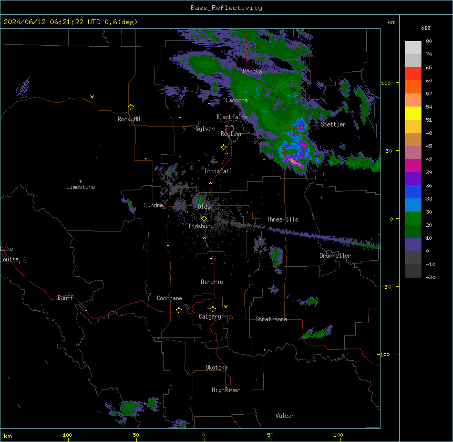Click the yellow diamond marker south of RedDeer
This screenshot has height=442, width=453.
(224, 148)
